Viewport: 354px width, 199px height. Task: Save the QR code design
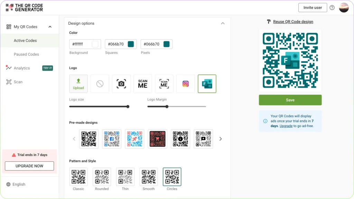pos(290,100)
